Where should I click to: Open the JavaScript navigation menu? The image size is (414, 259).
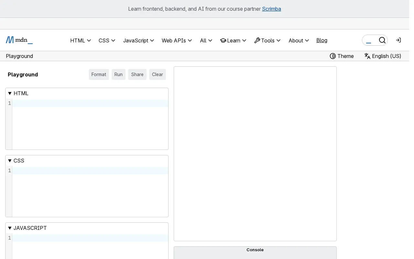pos(139,40)
